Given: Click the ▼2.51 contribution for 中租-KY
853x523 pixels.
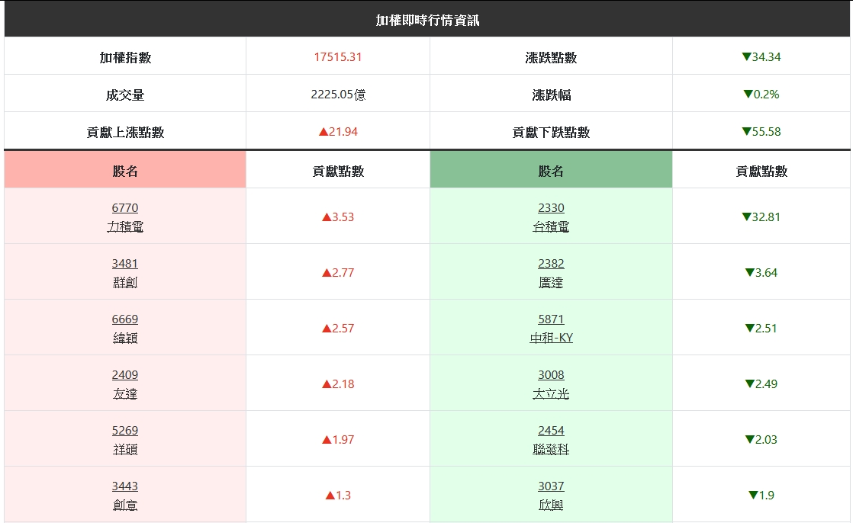Looking at the screenshot, I should [x=761, y=329].
